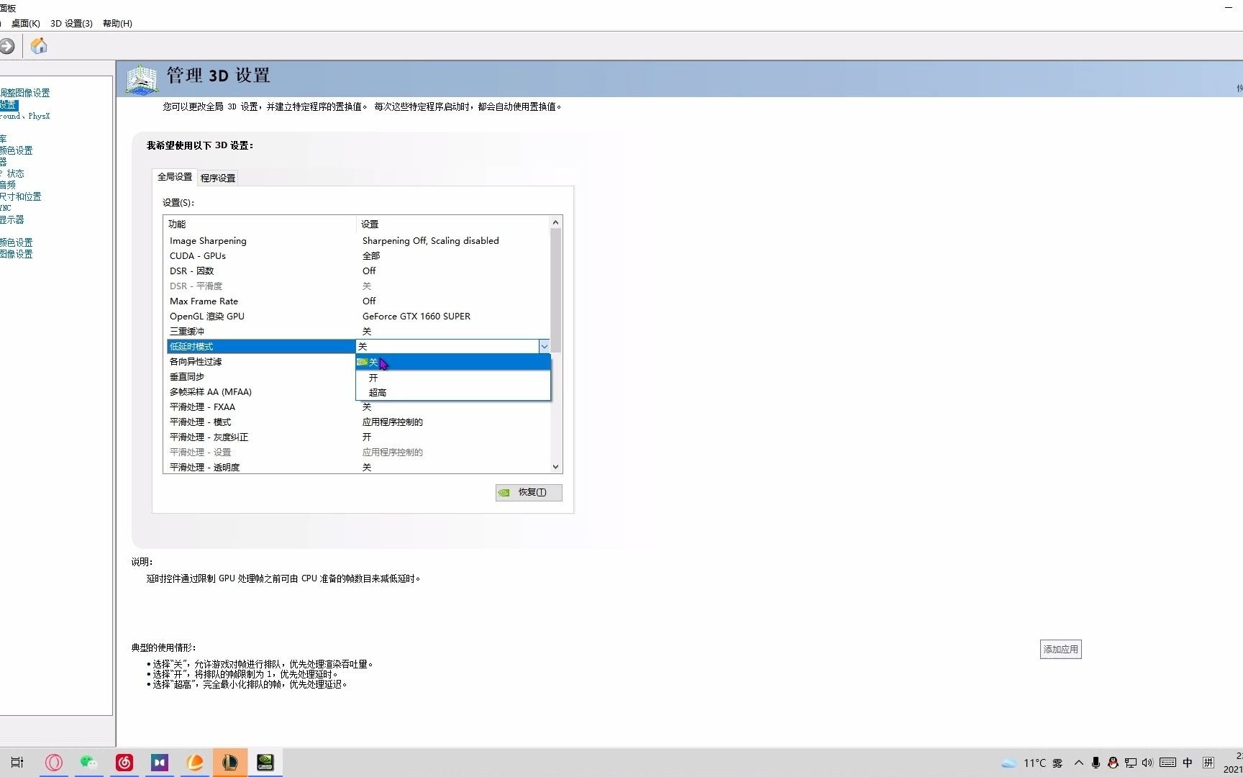Expand the hidden icons chevron in system tray
1243x777 pixels.
point(1079,763)
